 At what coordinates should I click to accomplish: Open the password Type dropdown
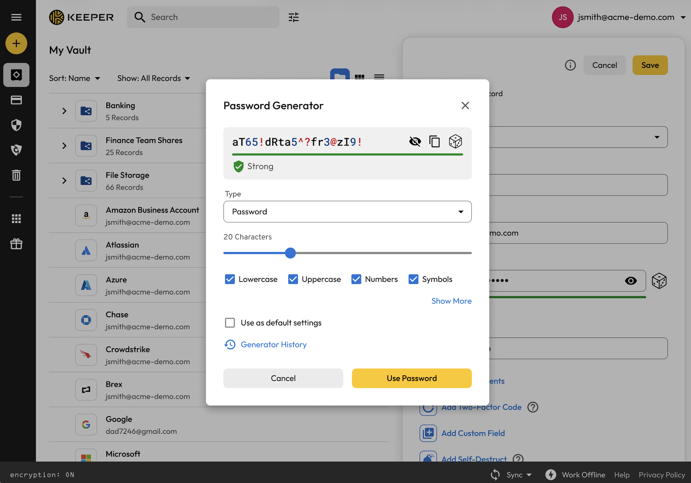347,212
